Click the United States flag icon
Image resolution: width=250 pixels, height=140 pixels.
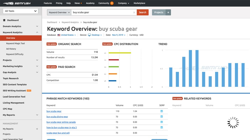pyautogui.click(x=59, y=35)
